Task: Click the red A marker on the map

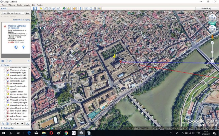Action: (121, 62)
